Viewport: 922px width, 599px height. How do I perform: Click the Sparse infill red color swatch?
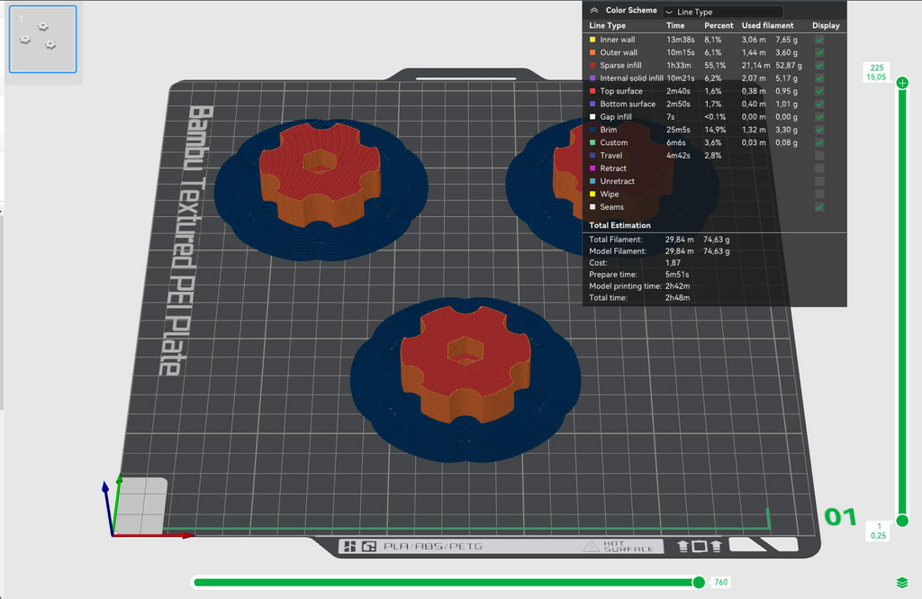(592, 66)
